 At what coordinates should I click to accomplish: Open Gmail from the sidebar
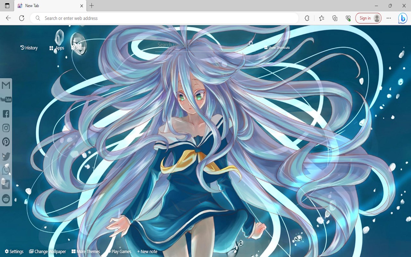click(6, 85)
